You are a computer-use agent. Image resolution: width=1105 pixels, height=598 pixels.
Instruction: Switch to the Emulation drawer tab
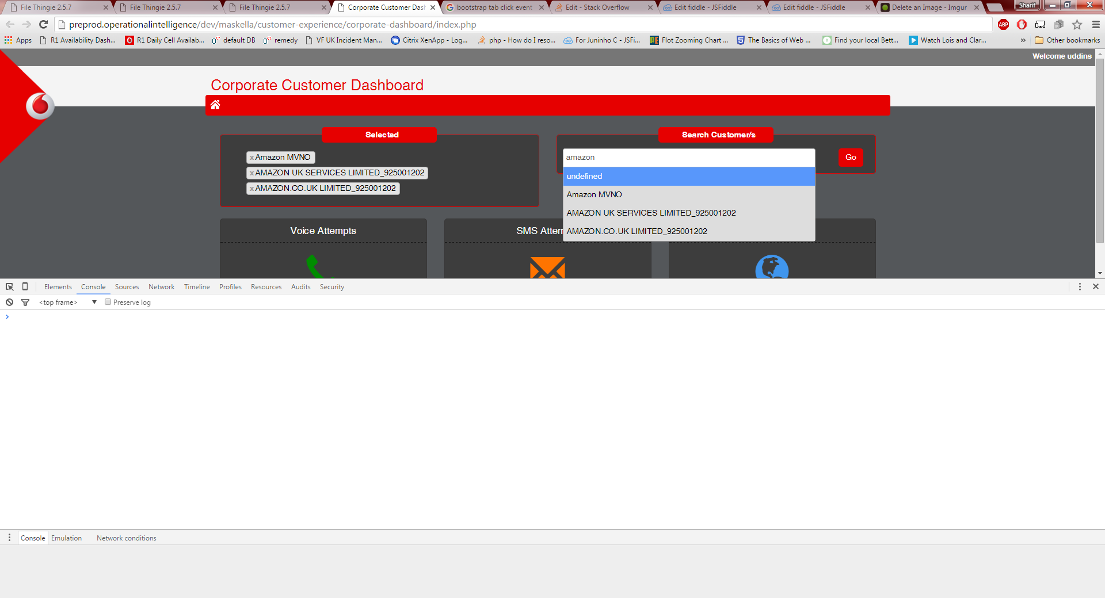coord(66,538)
